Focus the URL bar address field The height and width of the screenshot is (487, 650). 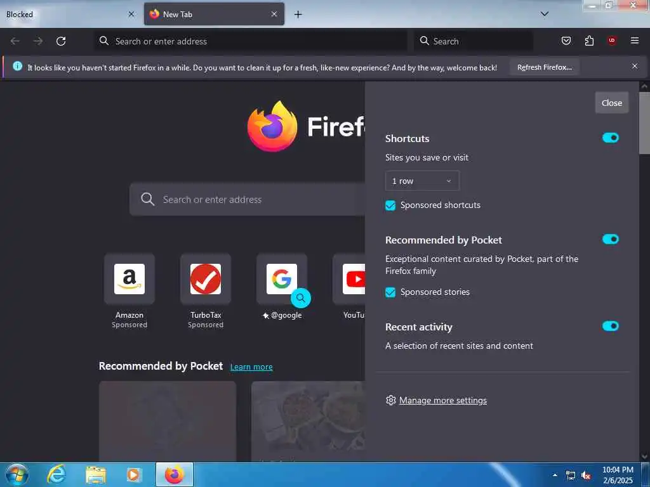(251, 41)
